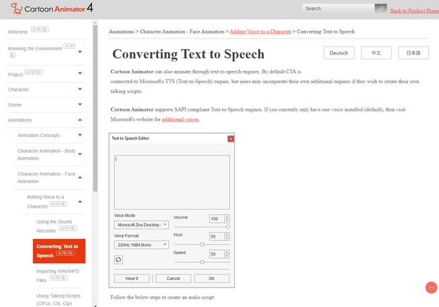The width and height of the screenshot is (439, 307).
Task: Click the Animation Concepts sidebar label
Action: click(x=38, y=136)
